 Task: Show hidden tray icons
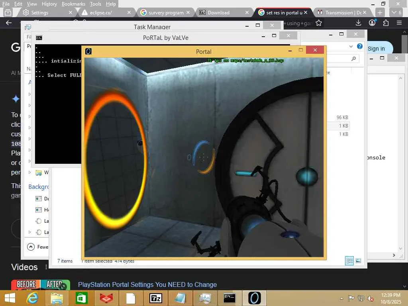pos(341,298)
